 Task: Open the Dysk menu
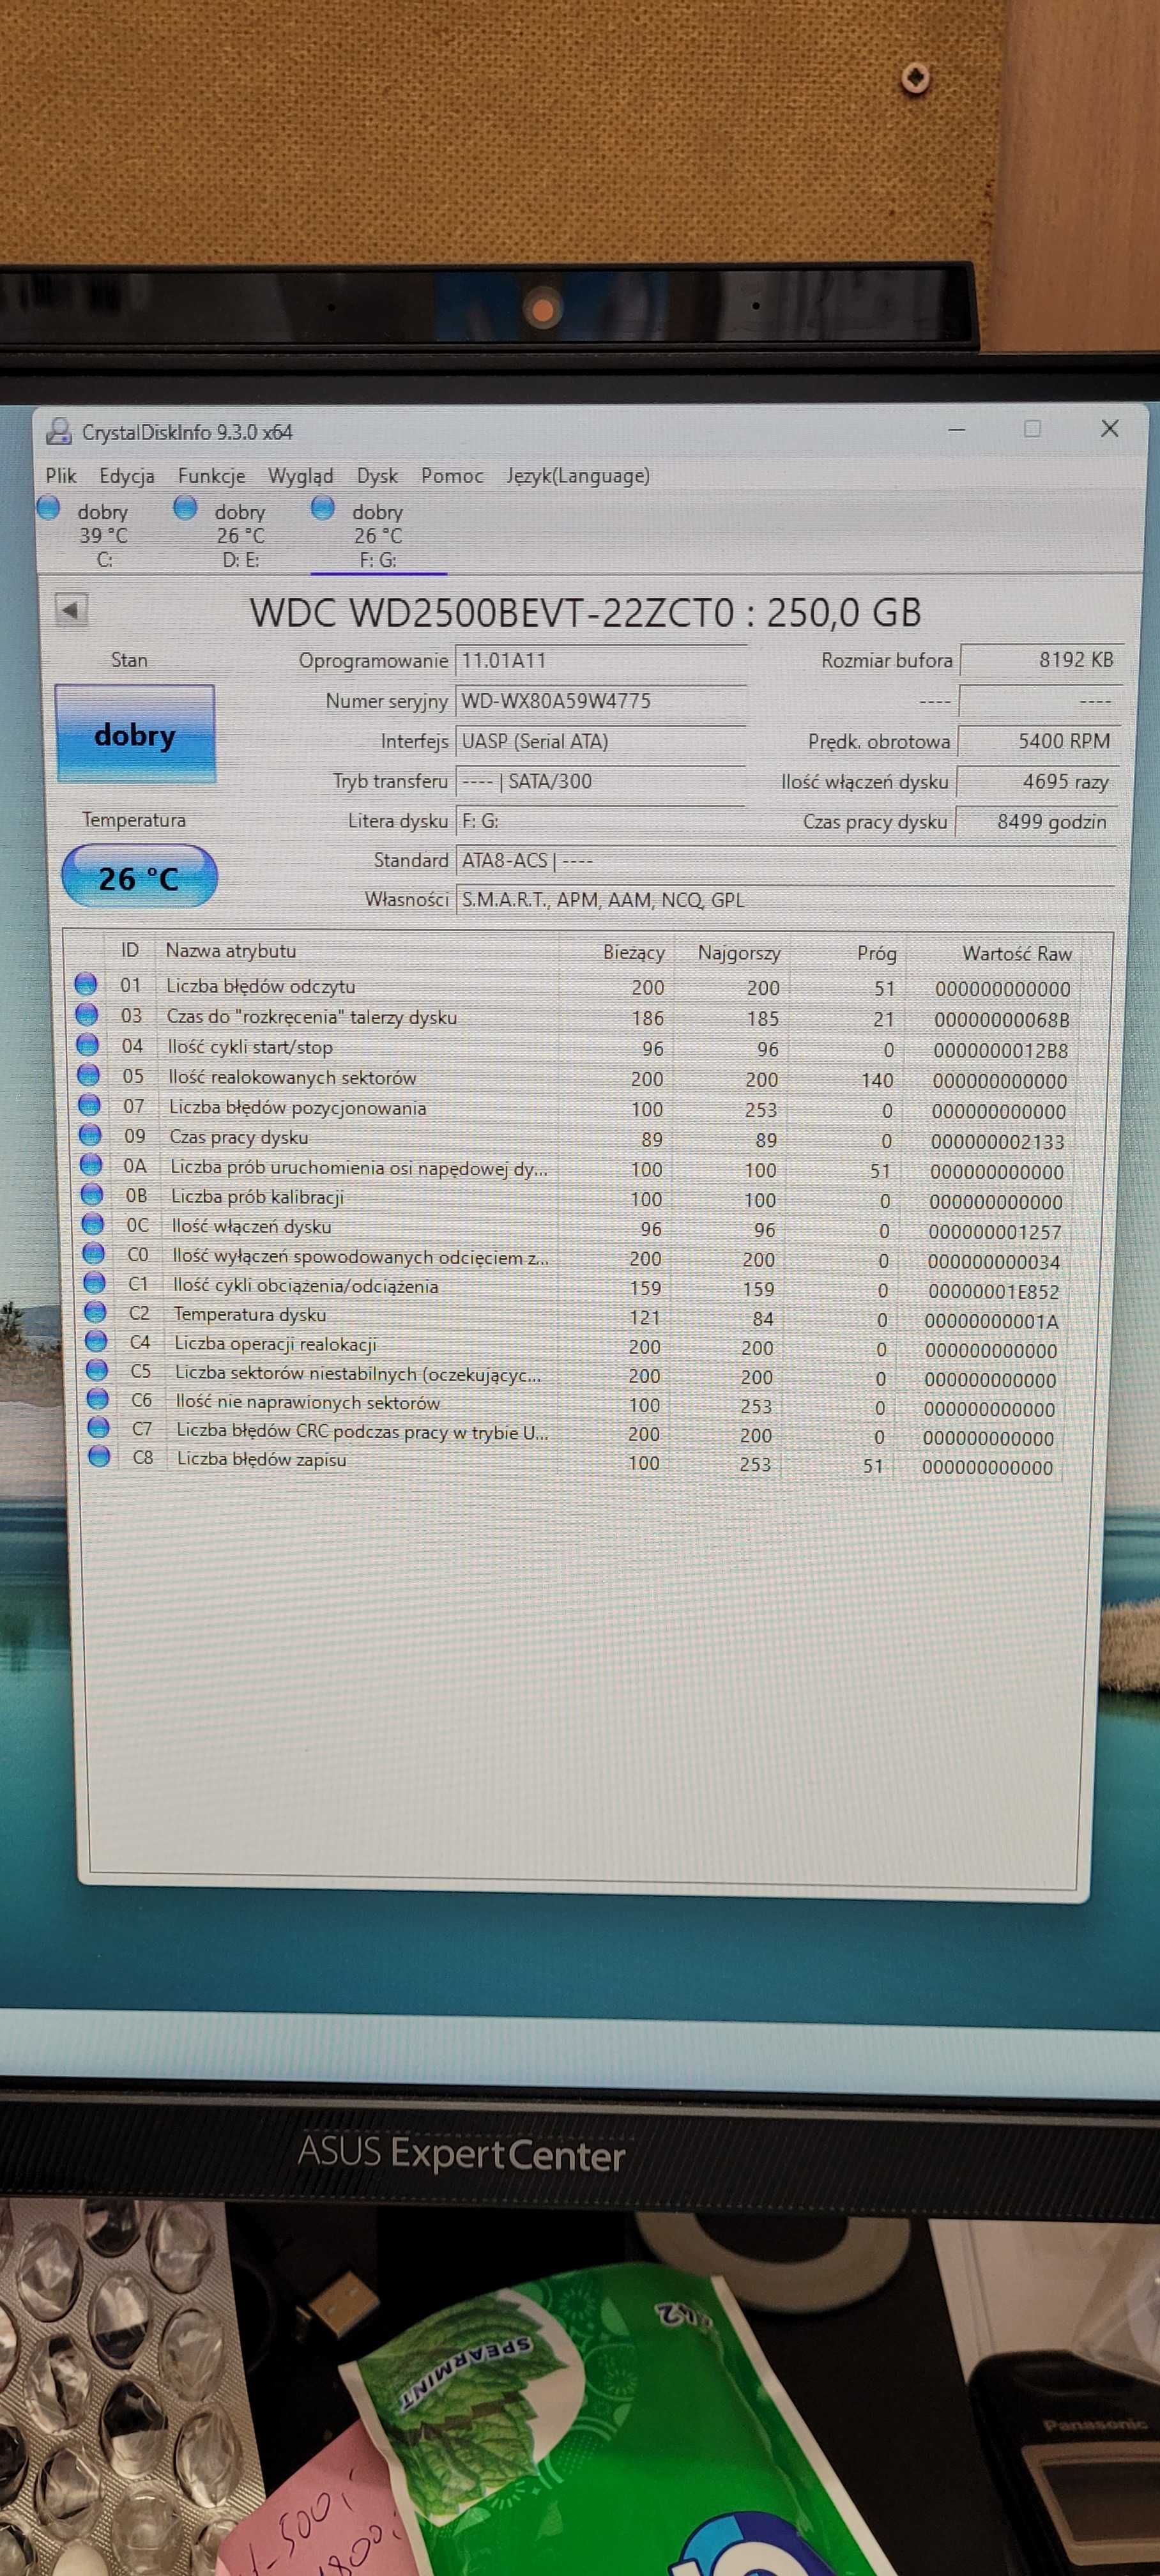377,476
